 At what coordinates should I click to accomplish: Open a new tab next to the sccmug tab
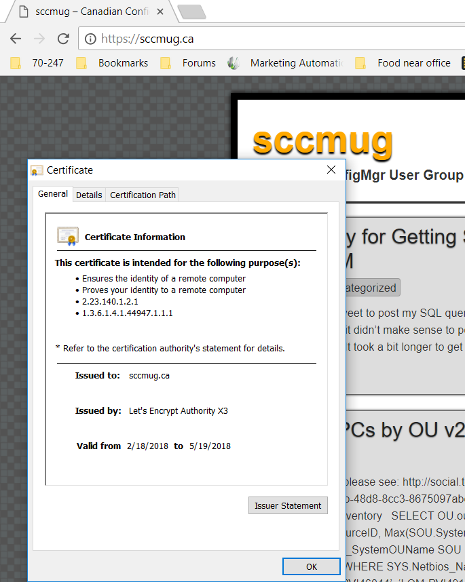point(191,12)
